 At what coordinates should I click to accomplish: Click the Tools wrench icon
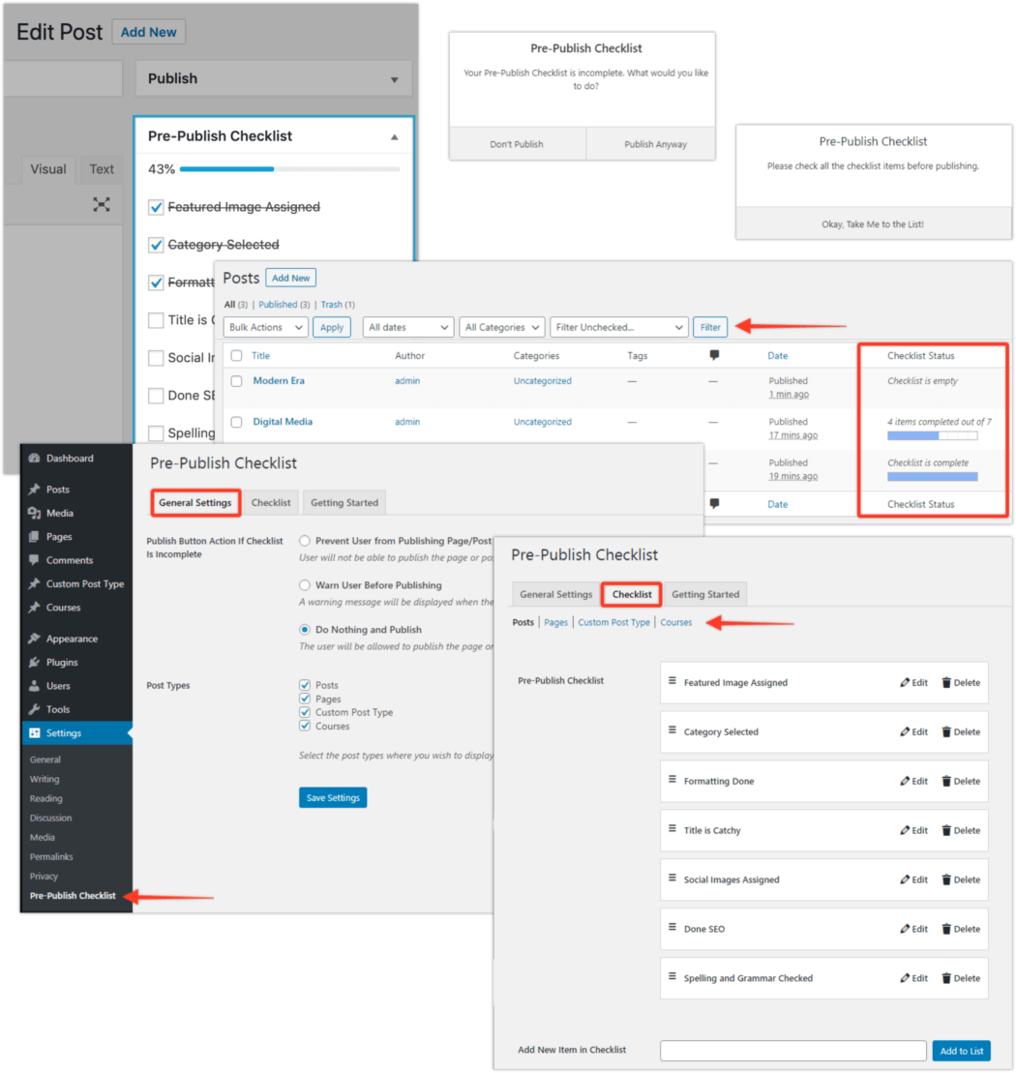[34, 709]
